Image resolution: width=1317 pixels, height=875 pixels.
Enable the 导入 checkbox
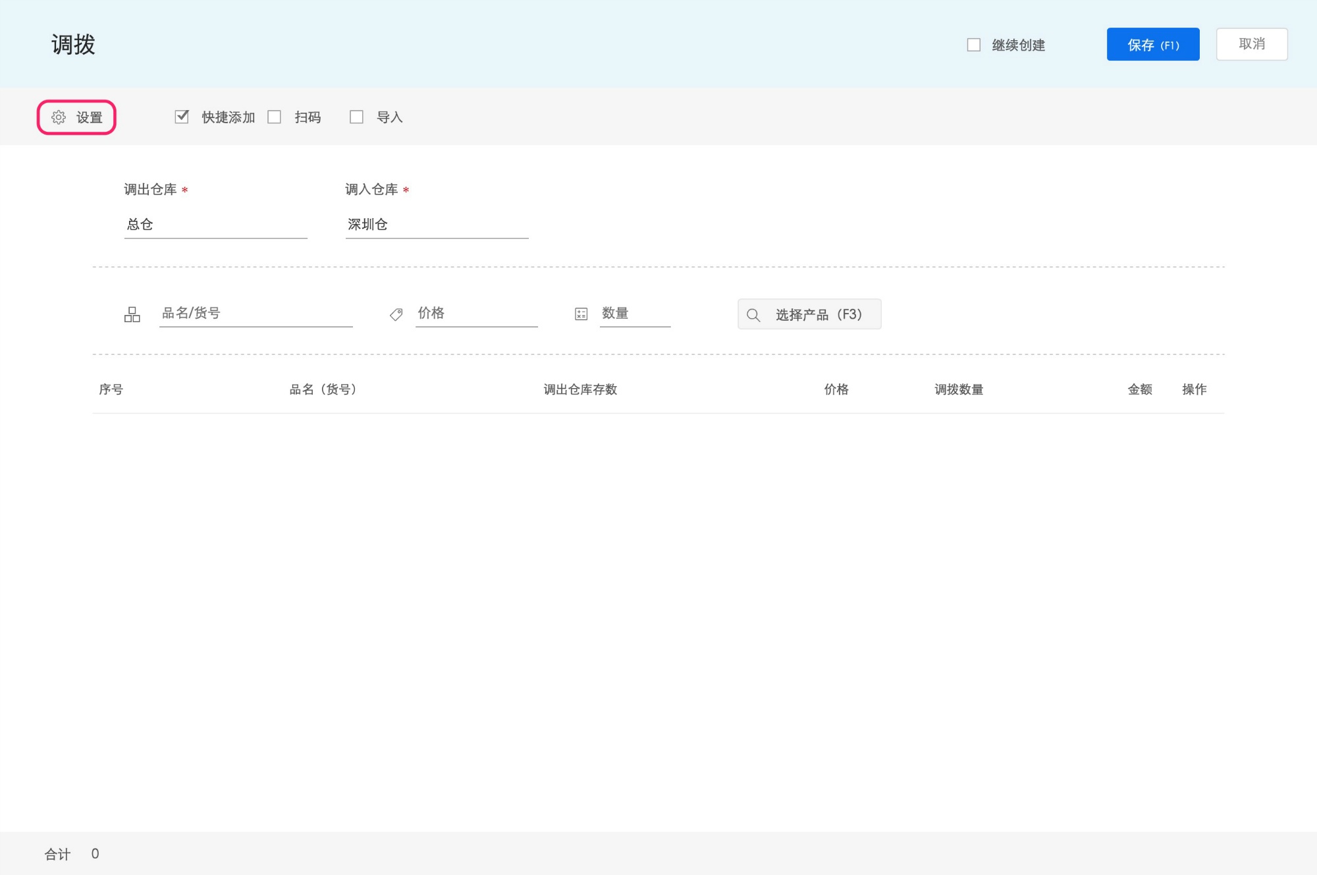click(356, 117)
